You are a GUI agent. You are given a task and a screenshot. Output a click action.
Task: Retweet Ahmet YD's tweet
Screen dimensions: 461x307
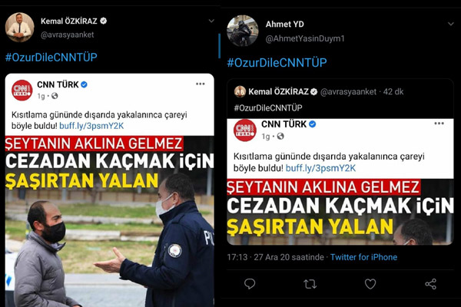point(310,284)
